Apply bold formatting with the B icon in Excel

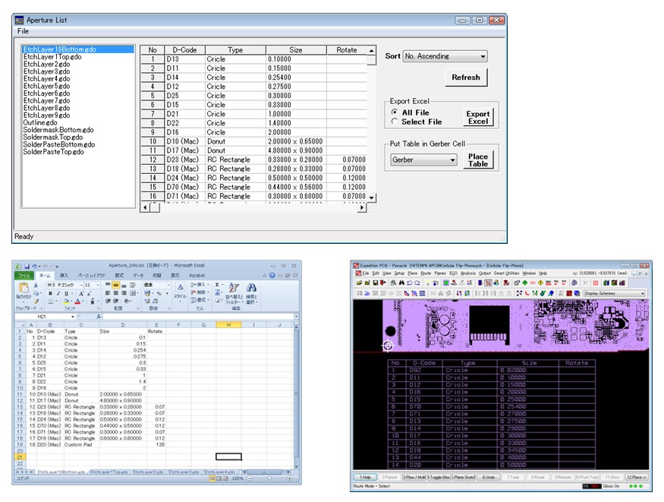50,293
